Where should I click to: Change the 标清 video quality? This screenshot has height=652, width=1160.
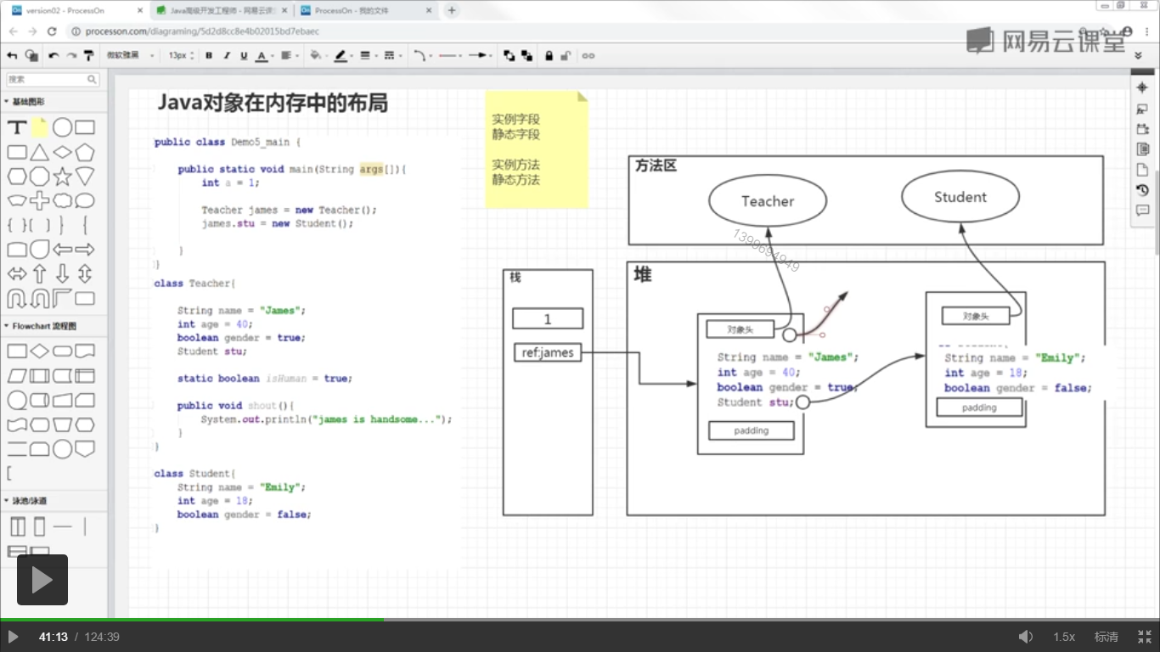click(x=1106, y=637)
